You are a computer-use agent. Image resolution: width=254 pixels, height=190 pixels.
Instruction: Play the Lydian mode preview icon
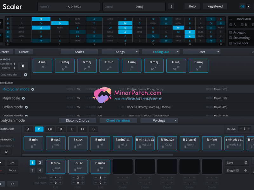26,107
